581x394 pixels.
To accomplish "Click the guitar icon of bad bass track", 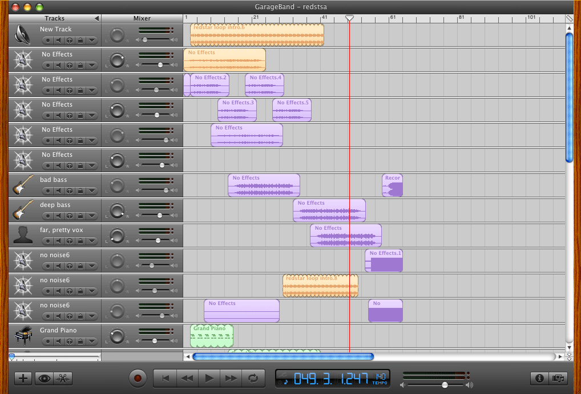I will (23, 185).
